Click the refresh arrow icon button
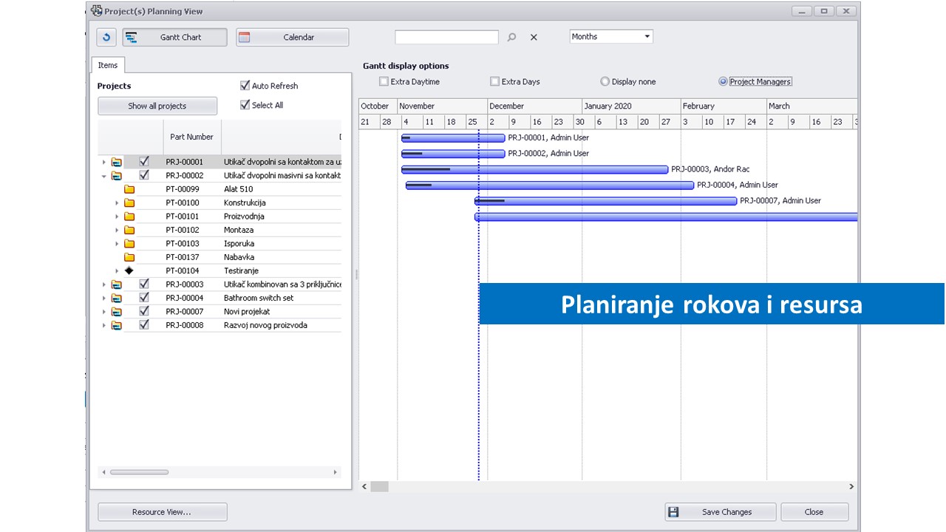Screen dimensions: 946x532 [x=107, y=37]
